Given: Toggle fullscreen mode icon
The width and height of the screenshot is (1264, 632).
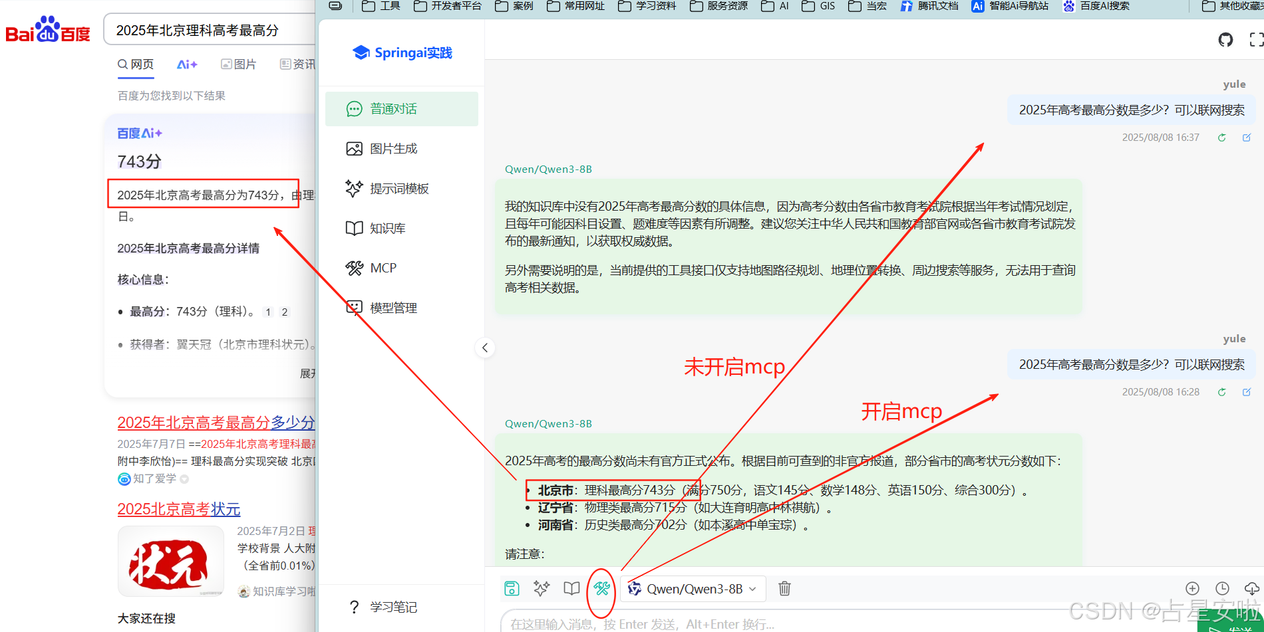Looking at the screenshot, I should (x=1256, y=40).
